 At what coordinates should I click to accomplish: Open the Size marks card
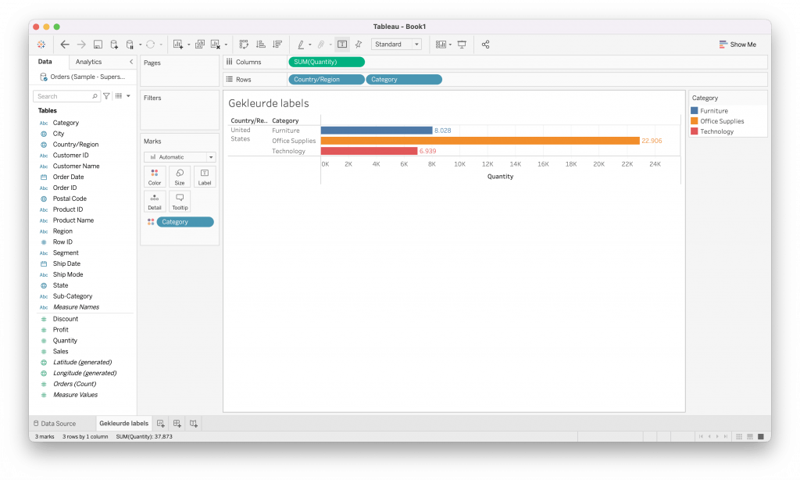coord(180,177)
